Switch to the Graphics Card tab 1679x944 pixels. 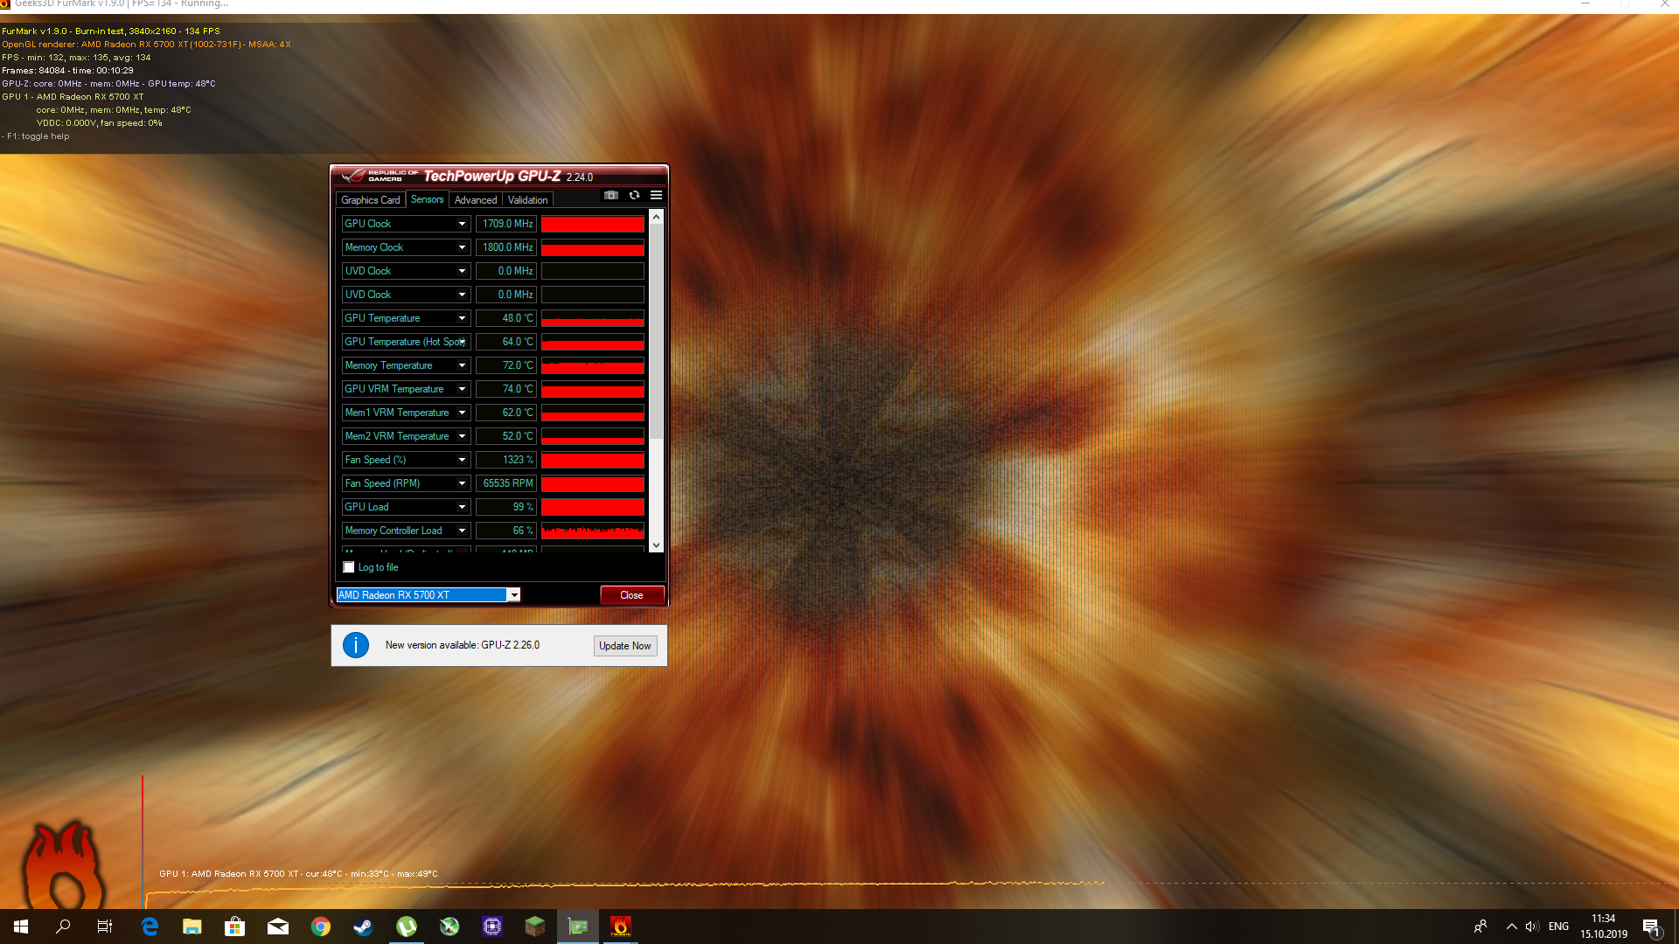(370, 200)
